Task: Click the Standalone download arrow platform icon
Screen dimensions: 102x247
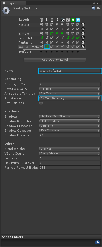Action: point(47,20)
